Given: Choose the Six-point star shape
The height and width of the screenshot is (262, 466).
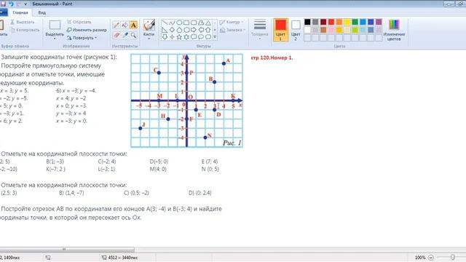Looking at the screenshot, I should 186,37.
